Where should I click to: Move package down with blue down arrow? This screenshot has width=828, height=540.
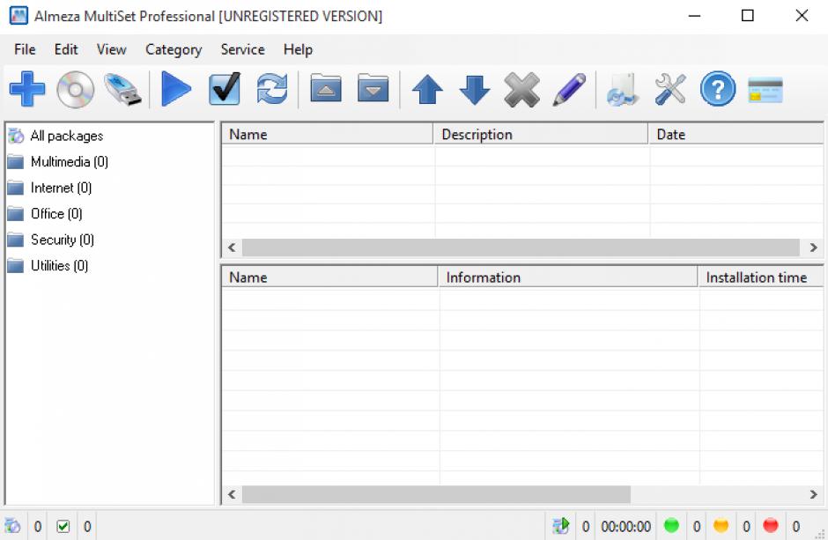coord(475,89)
